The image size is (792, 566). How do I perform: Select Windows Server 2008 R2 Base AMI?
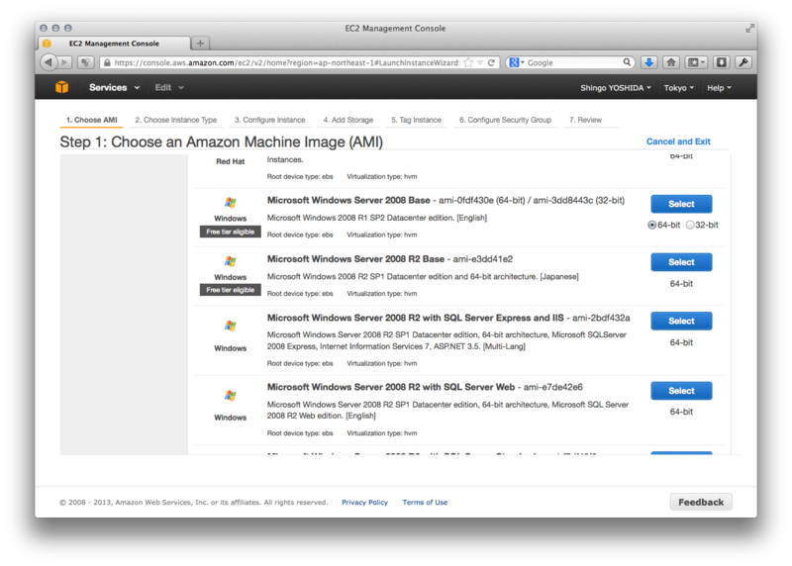tap(681, 262)
